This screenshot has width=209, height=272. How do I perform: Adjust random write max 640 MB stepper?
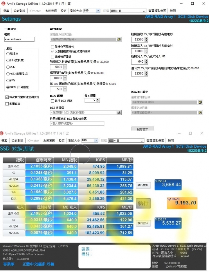coord(146,61)
